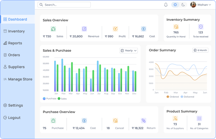Click the Profit coin icon
This screenshot has width=216, height=139.
click(115, 29)
